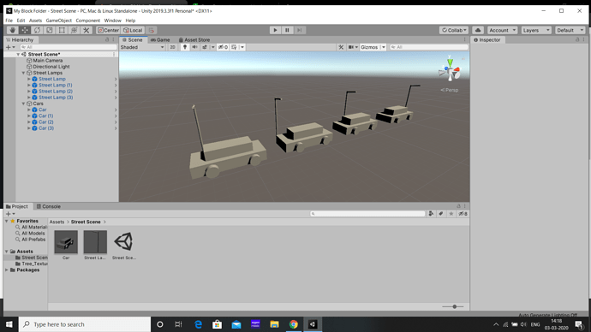Open custom editor tools
This screenshot has height=332, width=591.
87,30
